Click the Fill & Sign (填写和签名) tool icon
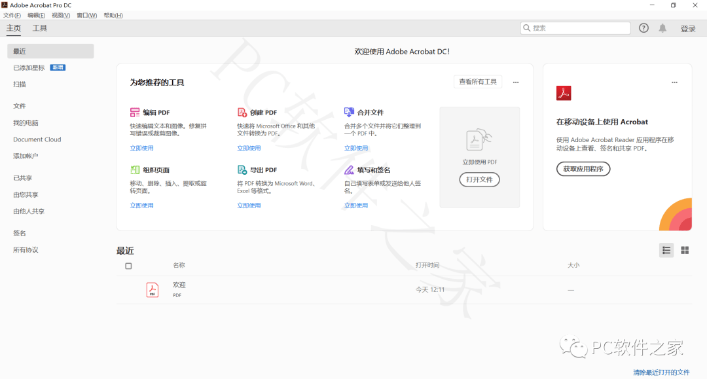The width and height of the screenshot is (707, 379). 349,170
